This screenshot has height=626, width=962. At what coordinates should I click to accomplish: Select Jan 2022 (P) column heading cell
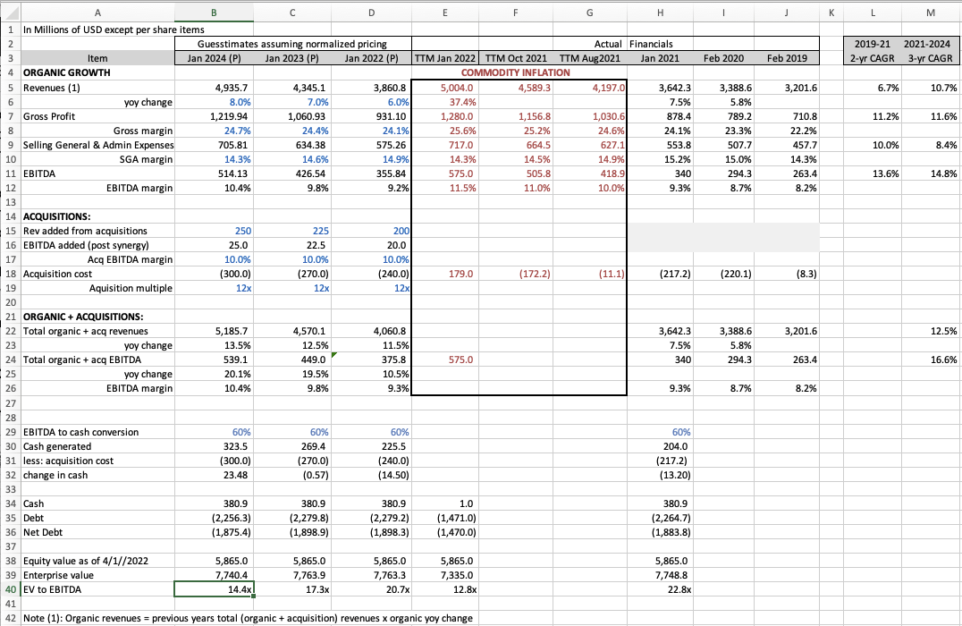pos(371,58)
